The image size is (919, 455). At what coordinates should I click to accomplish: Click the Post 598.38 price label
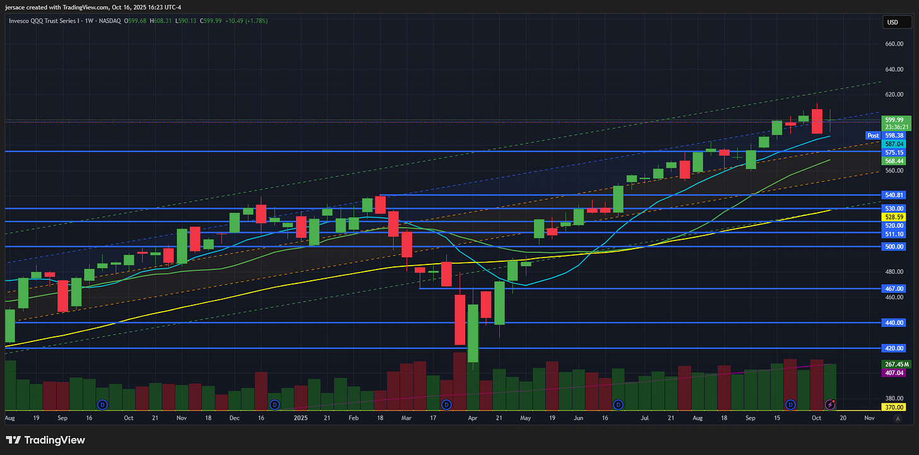pyautogui.click(x=886, y=135)
